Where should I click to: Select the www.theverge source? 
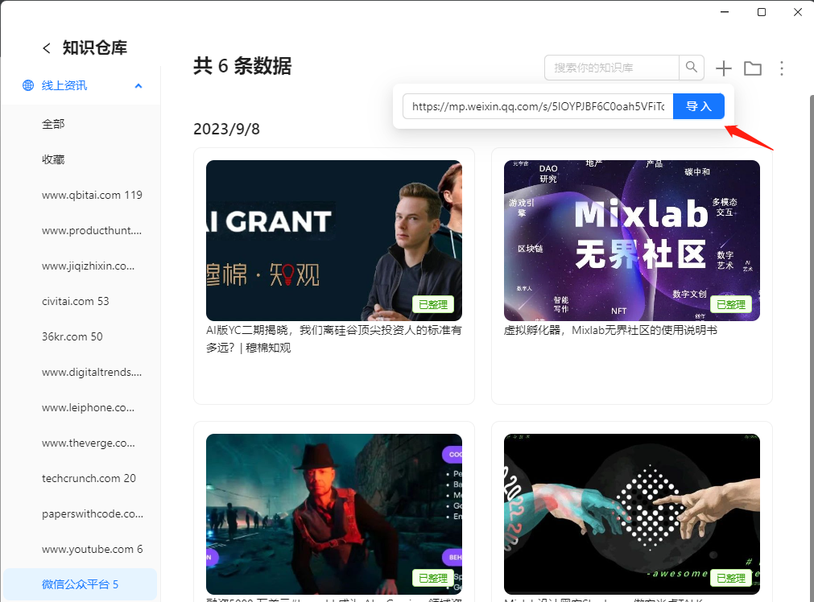(x=89, y=443)
